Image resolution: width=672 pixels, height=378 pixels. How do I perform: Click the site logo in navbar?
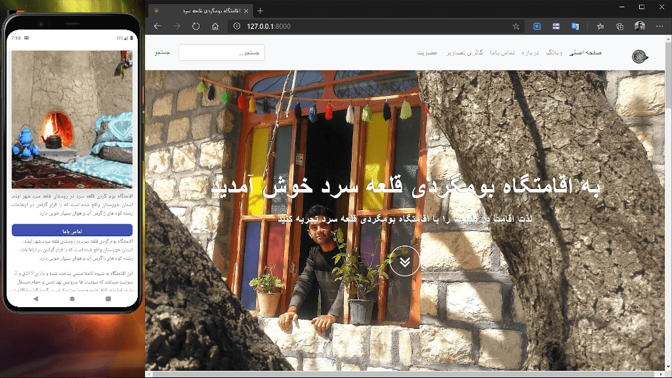pos(639,57)
